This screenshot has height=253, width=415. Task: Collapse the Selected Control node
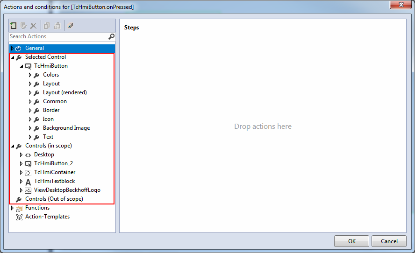coord(13,57)
